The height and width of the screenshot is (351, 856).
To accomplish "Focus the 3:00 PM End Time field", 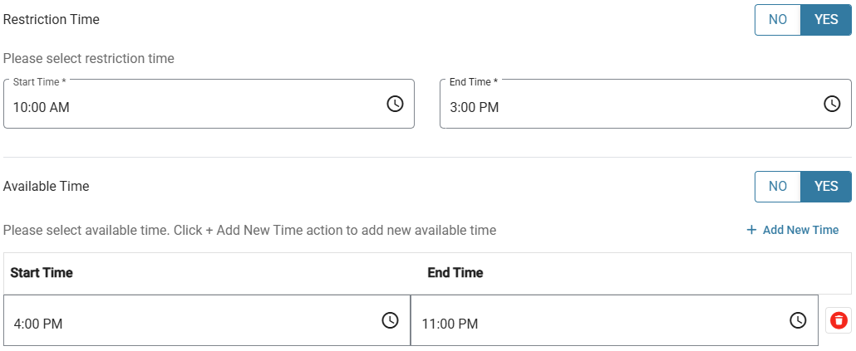I will click(x=645, y=104).
